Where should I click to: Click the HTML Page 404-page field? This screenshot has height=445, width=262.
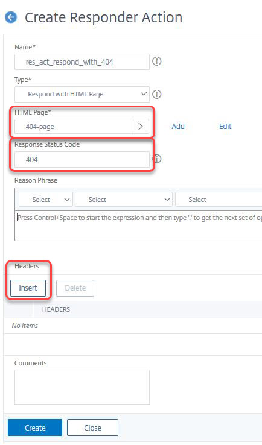pyautogui.click(x=74, y=126)
